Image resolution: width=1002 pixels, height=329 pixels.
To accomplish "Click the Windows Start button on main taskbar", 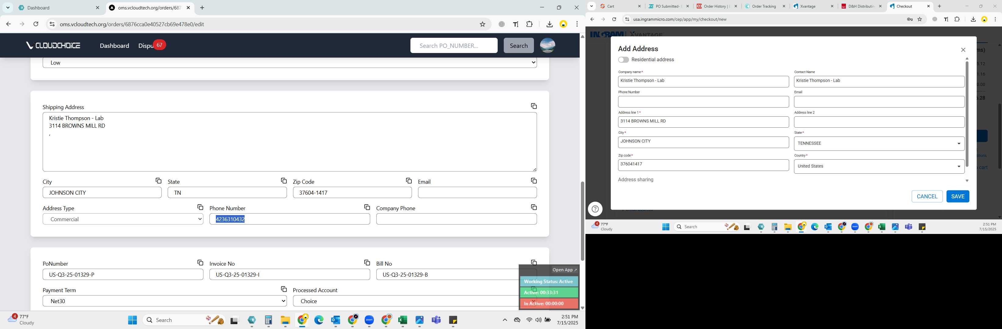I will pos(132,320).
